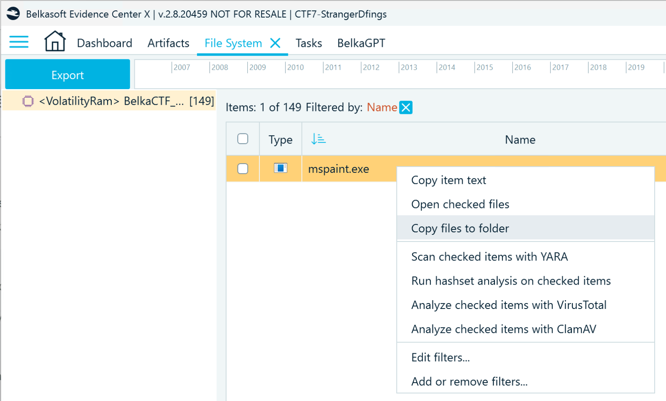This screenshot has width=666, height=401.
Task: Click the sort order icon column header
Action: coord(318,139)
